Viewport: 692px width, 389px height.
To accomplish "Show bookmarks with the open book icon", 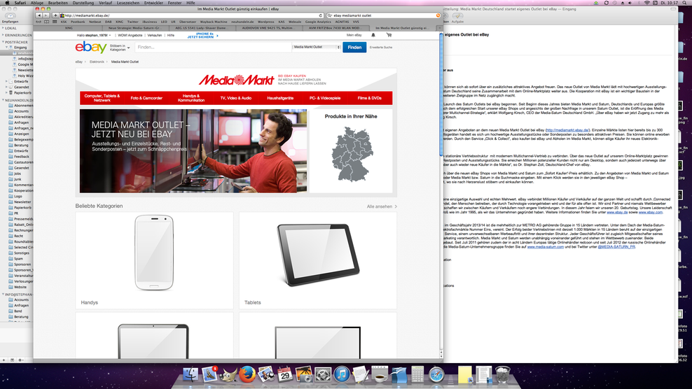I will (x=47, y=22).
